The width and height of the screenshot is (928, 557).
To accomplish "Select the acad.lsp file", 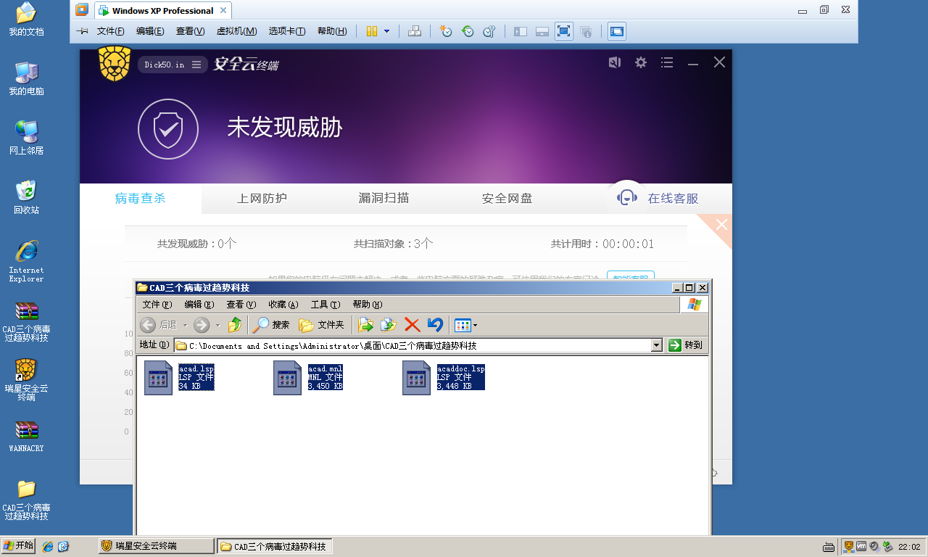I will [x=179, y=378].
